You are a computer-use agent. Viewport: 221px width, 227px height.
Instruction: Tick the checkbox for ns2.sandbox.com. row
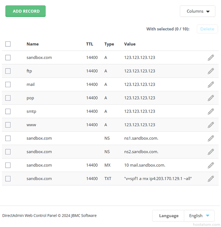pyautogui.click(x=8, y=152)
